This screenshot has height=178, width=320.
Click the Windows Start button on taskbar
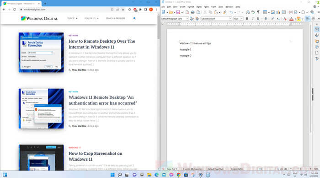coord(112,175)
